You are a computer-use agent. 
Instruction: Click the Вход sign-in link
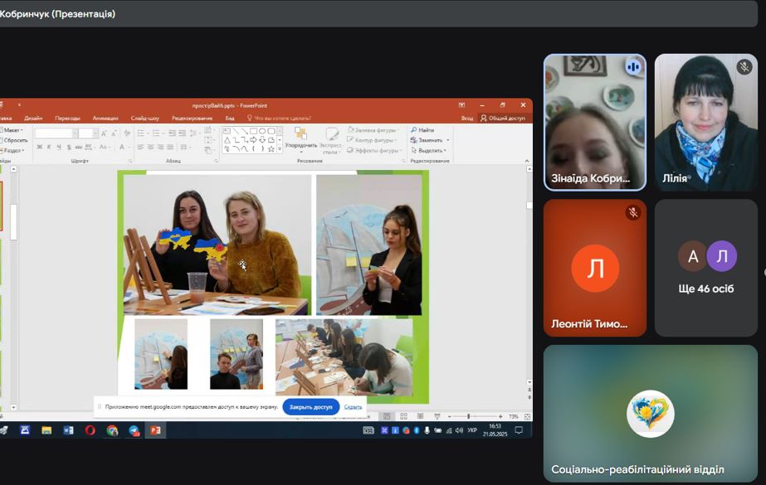pyautogui.click(x=467, y=118)
